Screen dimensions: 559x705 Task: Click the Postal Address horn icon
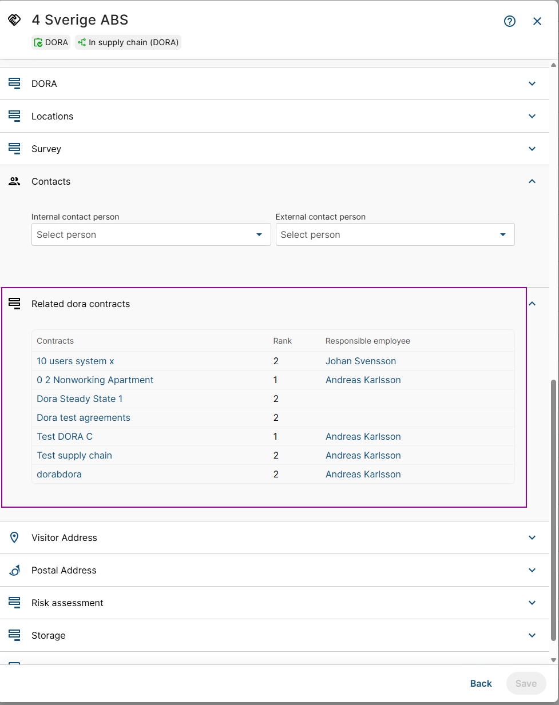tap(14, 570)
